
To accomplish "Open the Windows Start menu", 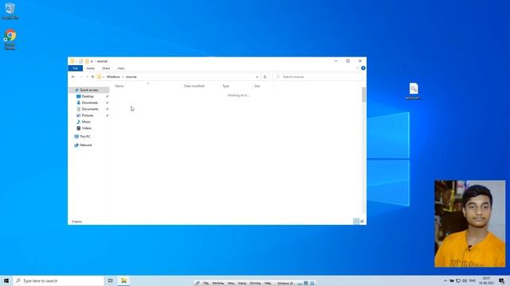I will point(6,280).
